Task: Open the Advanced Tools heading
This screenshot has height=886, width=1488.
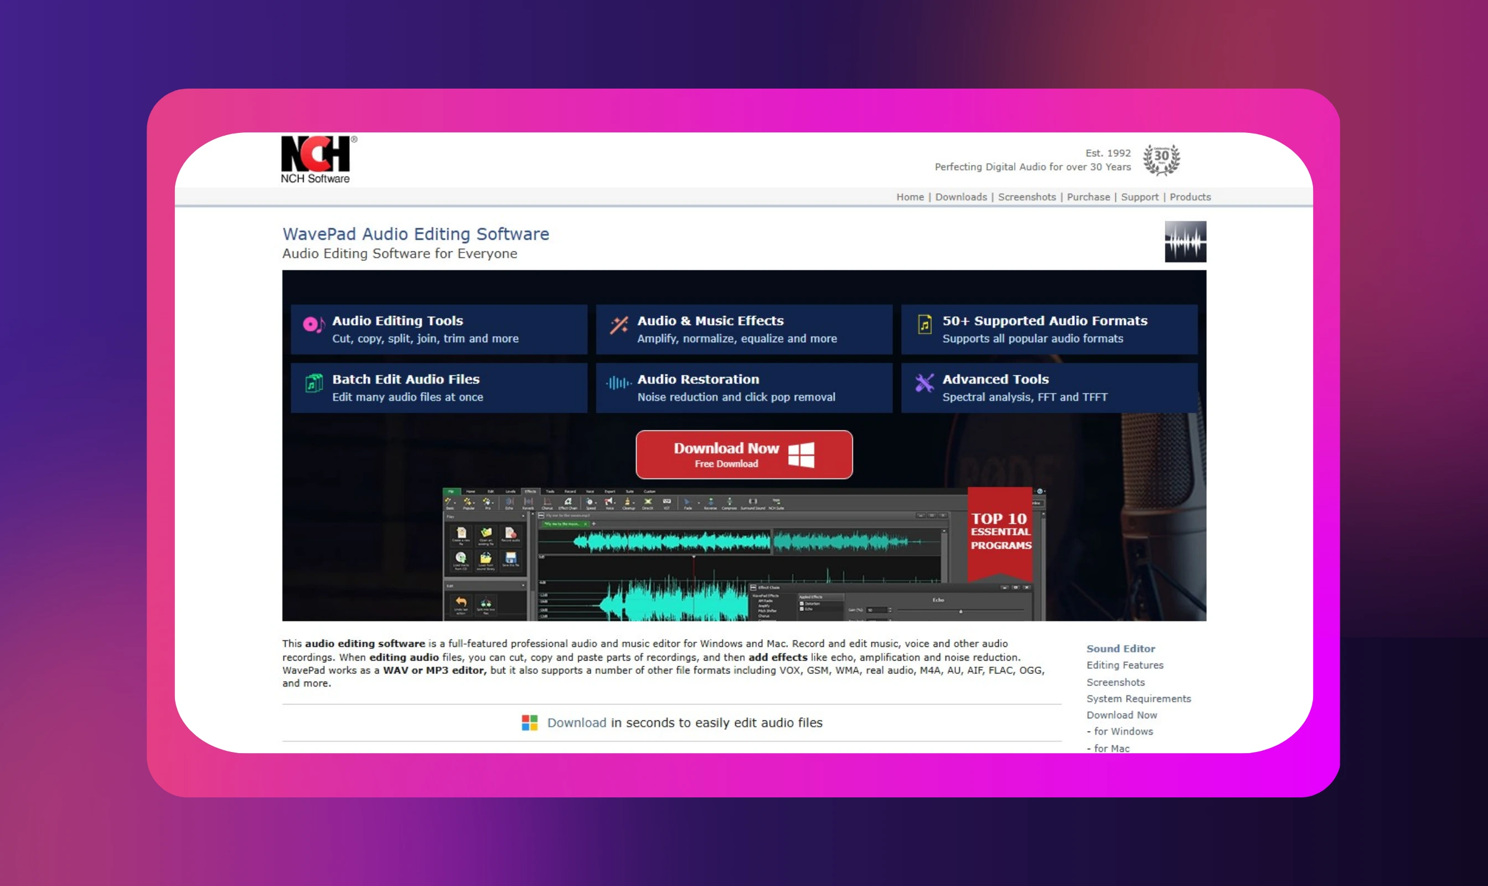Action: 995,379
